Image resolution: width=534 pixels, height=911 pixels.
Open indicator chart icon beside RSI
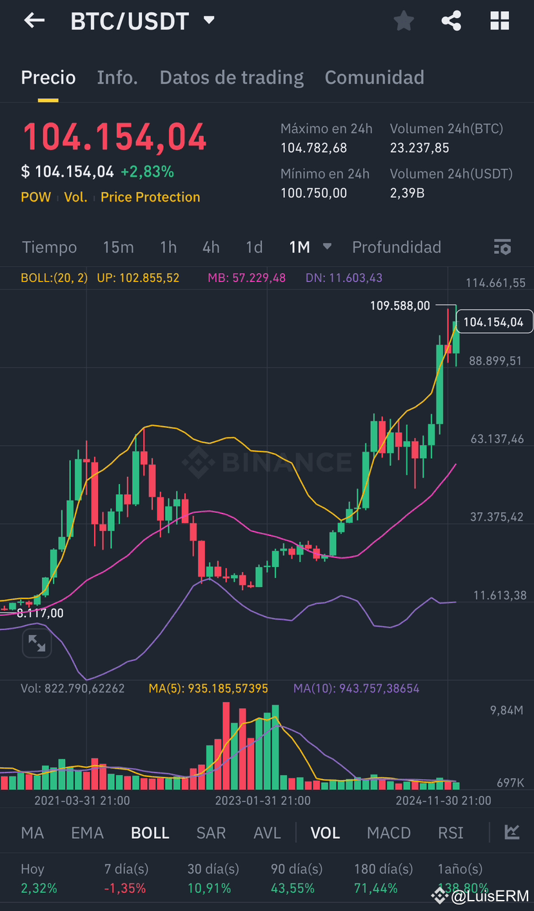coord(512,832)
